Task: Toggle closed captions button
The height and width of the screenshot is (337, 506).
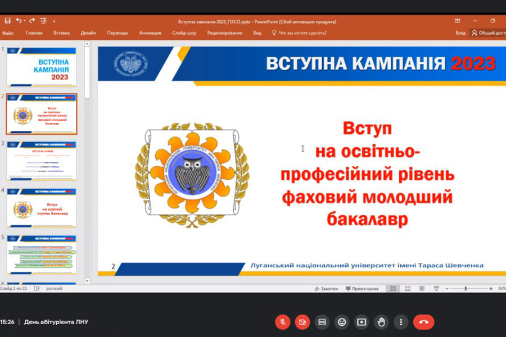Action: pyautogui.click(x=322, y=322)
